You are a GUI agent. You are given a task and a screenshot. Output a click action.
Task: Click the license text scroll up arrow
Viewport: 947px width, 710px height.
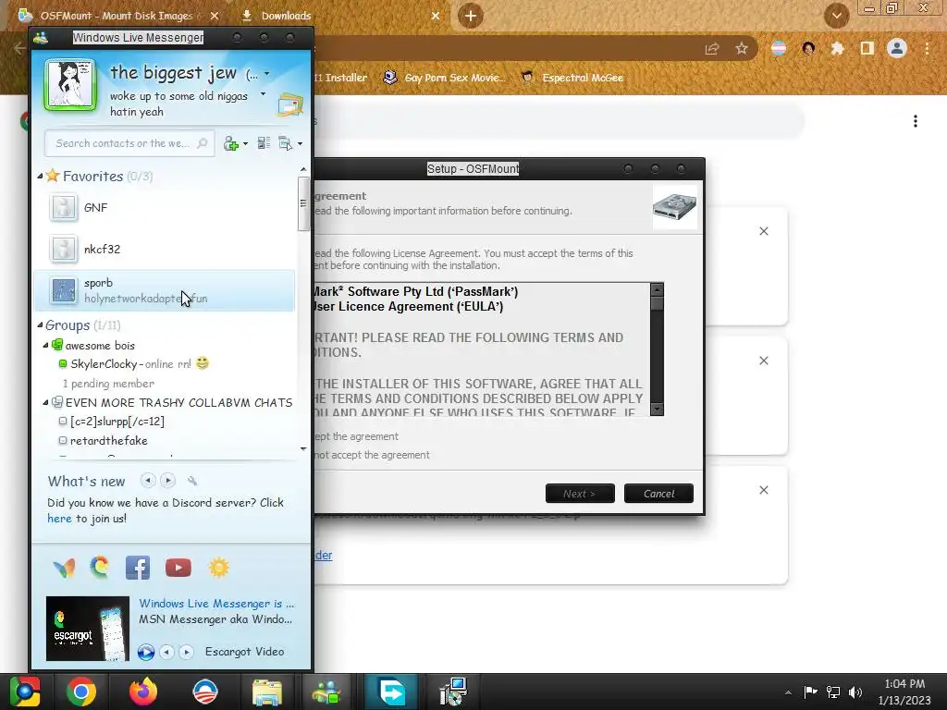coord(658,289)
